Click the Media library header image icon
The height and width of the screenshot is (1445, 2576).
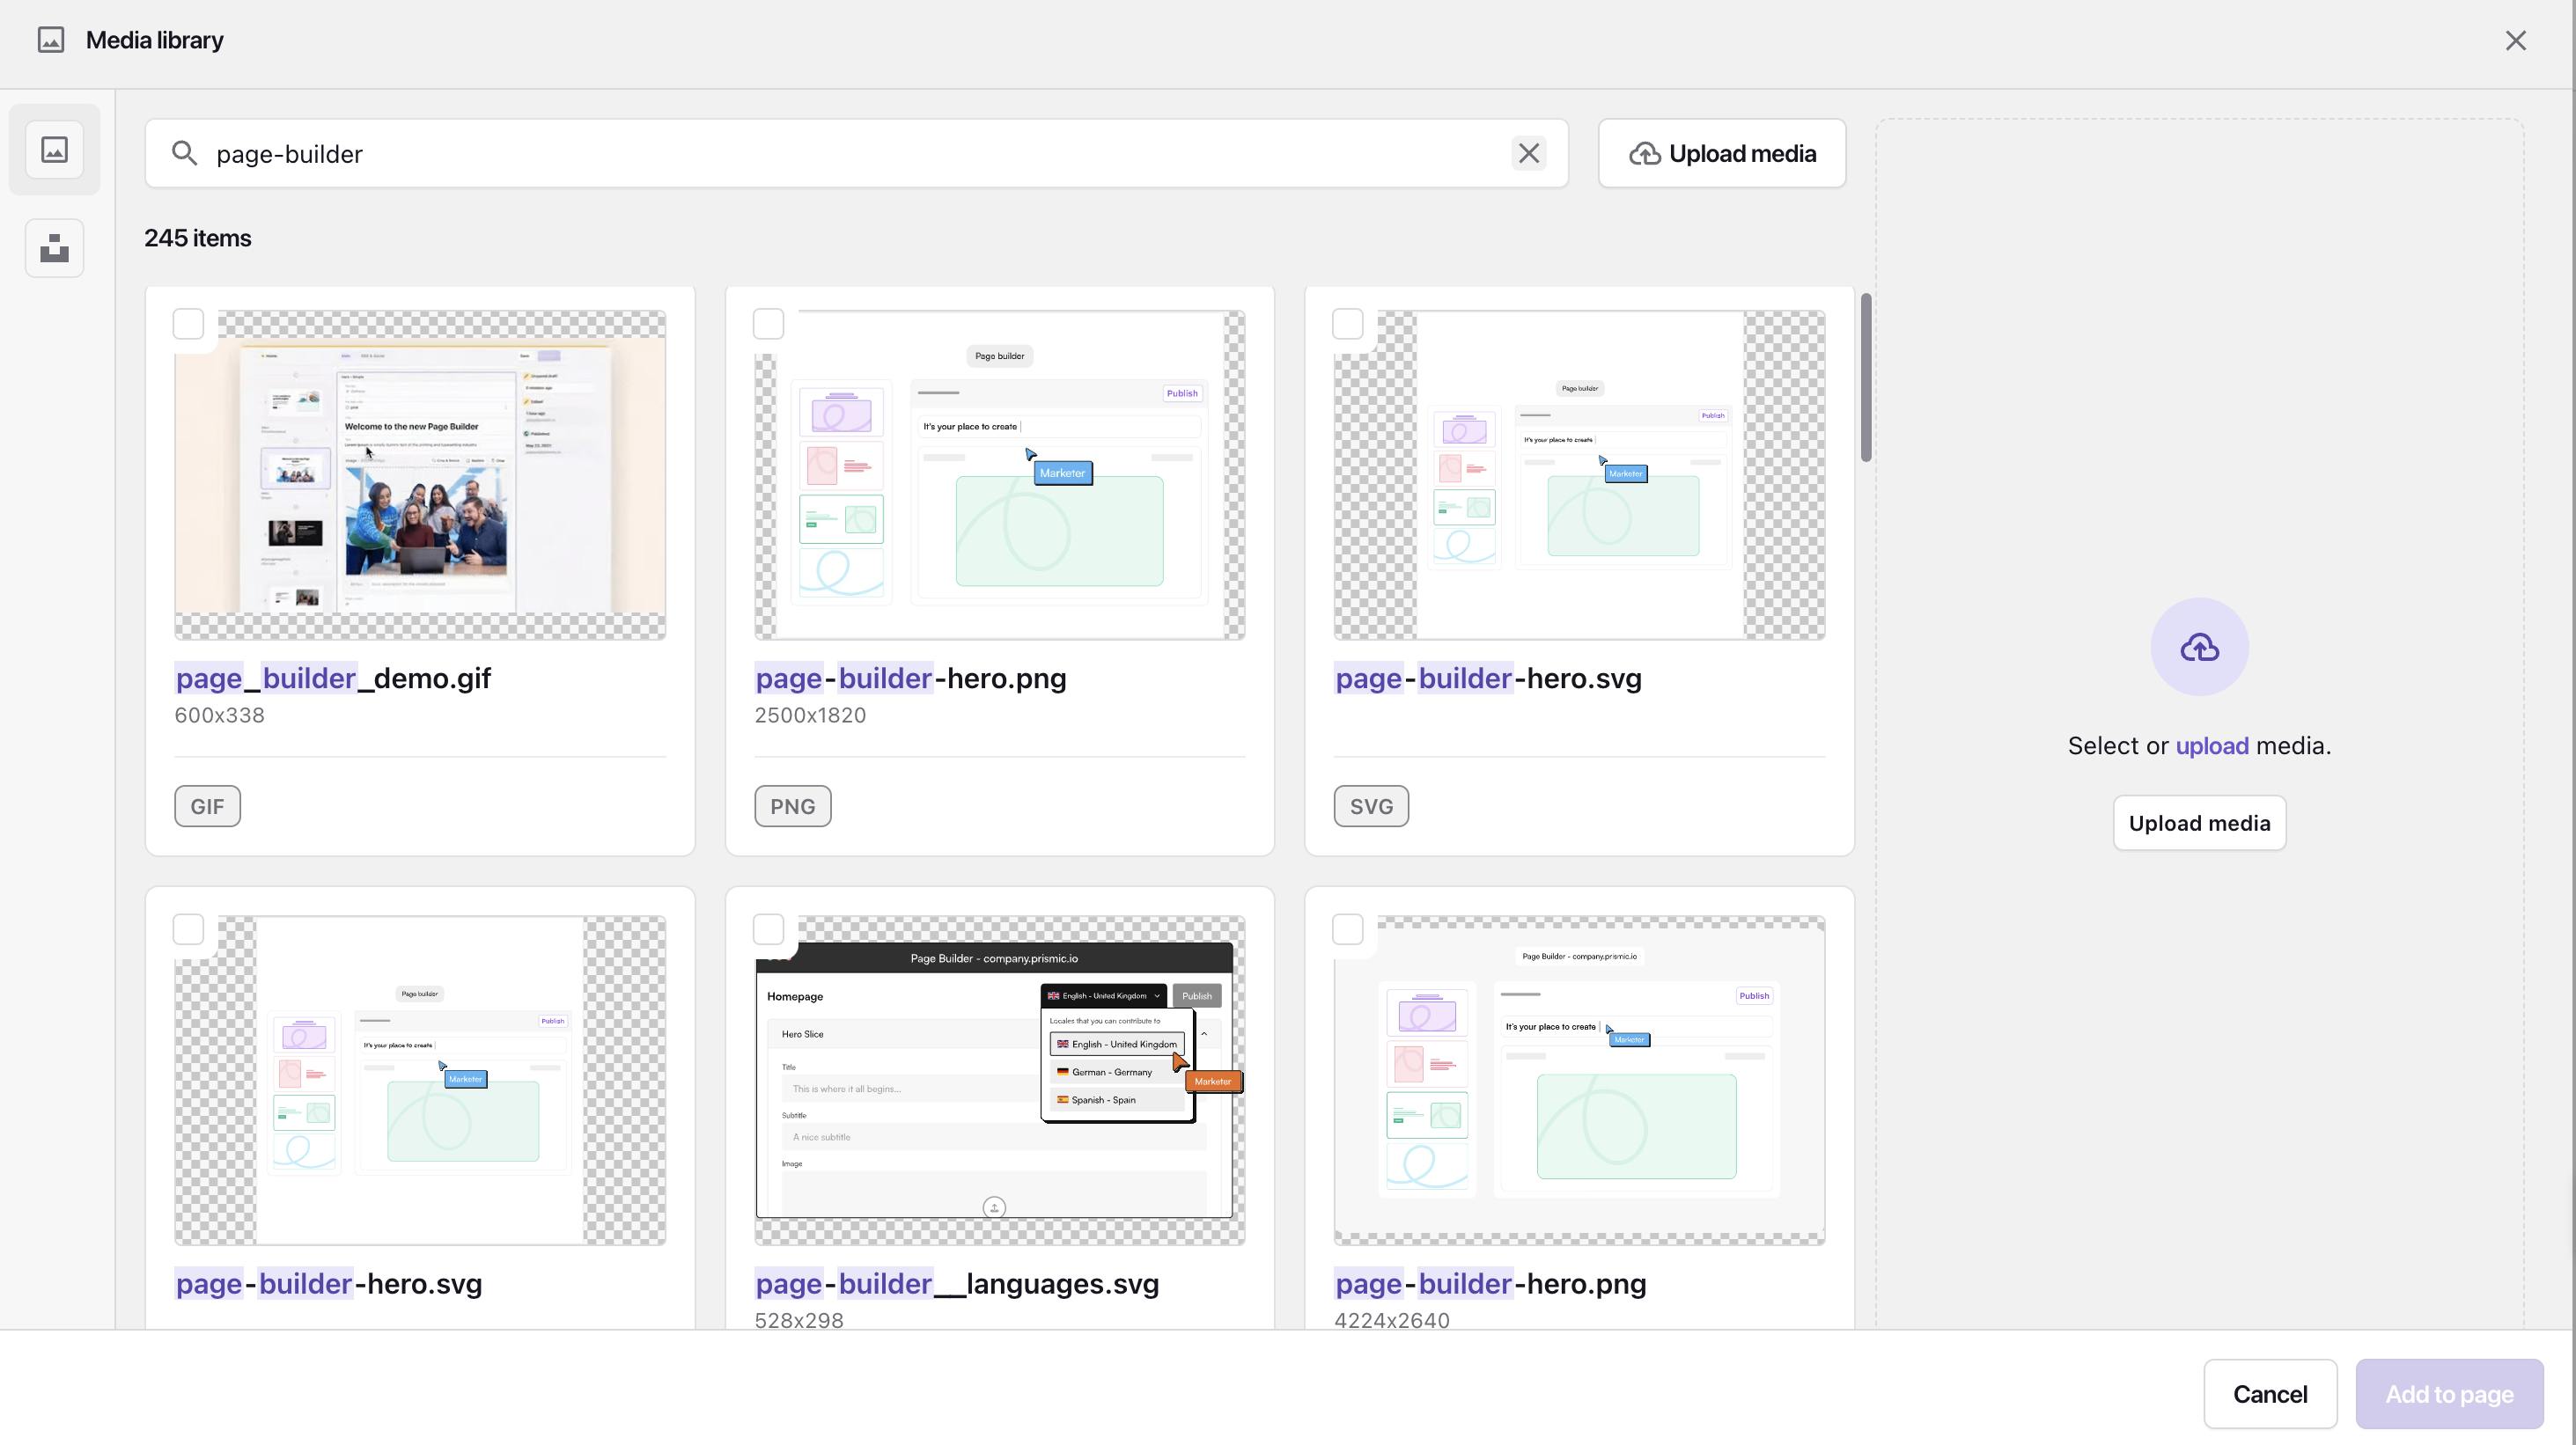(x=51, y=40)
